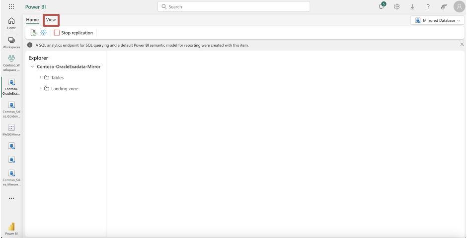
Task: Expand the Tables folder chevron
Action: pyautogui.click(x=41, y=77)
